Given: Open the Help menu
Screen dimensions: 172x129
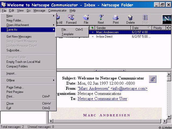Looking at the screenshot, I should 73,10.
